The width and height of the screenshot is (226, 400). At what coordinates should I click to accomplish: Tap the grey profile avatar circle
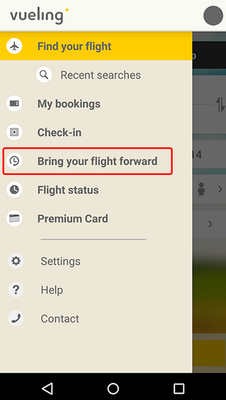pos(213,16)
